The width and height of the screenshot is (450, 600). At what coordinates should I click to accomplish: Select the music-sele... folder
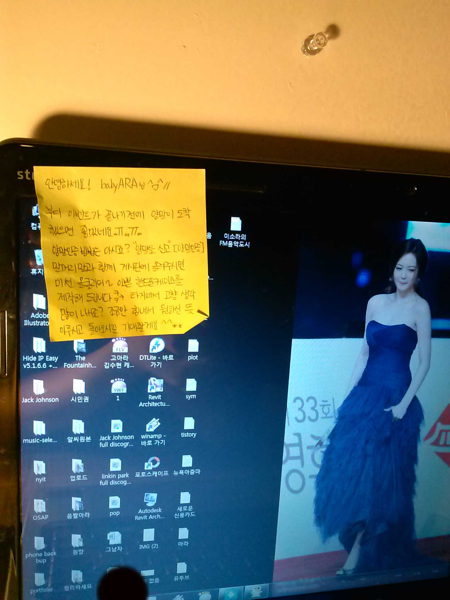click(40, 432)
